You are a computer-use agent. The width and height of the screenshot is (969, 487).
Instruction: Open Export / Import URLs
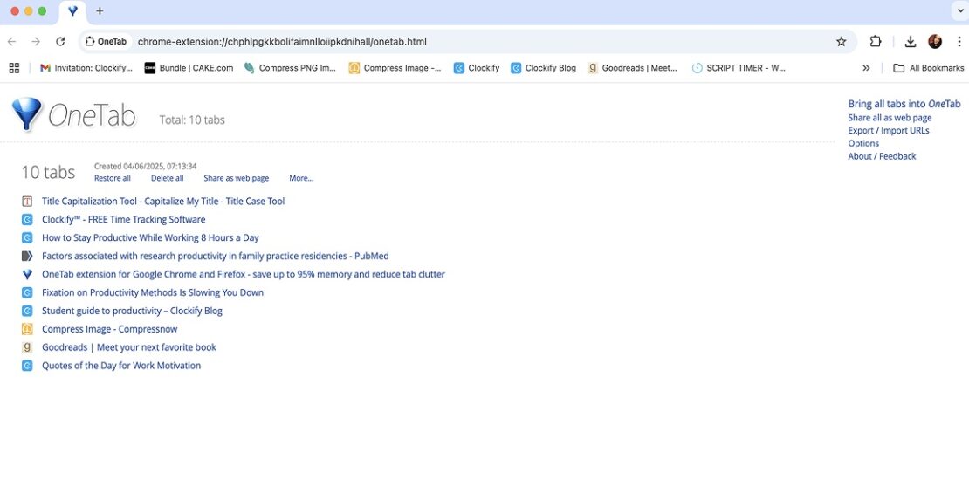click(888, 130)
